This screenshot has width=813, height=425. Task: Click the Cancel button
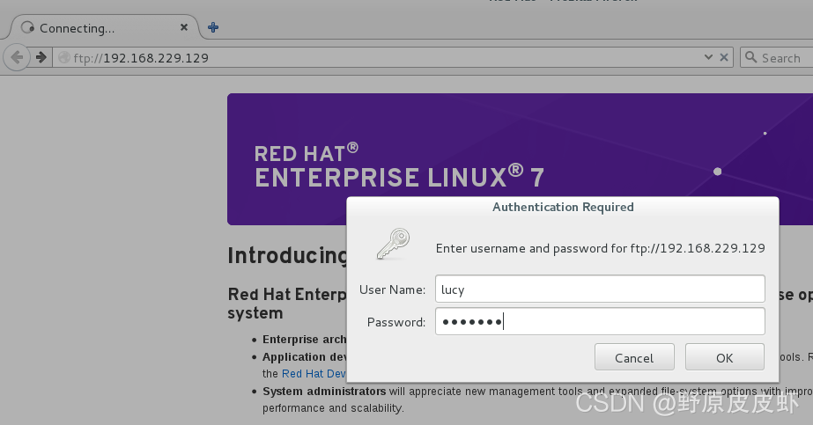click(x=634, y=357)
